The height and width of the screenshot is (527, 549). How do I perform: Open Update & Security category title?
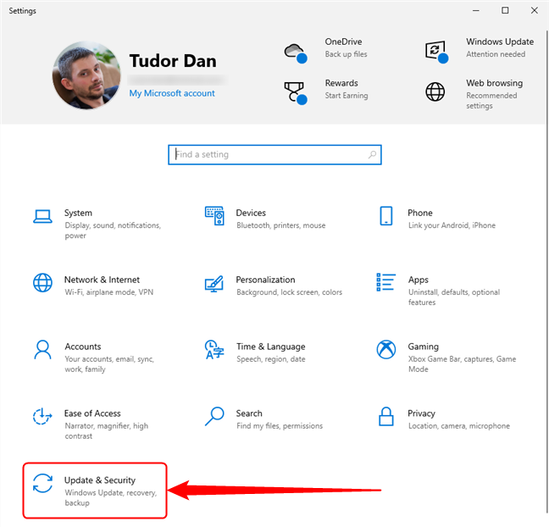[x=100, y=480]
